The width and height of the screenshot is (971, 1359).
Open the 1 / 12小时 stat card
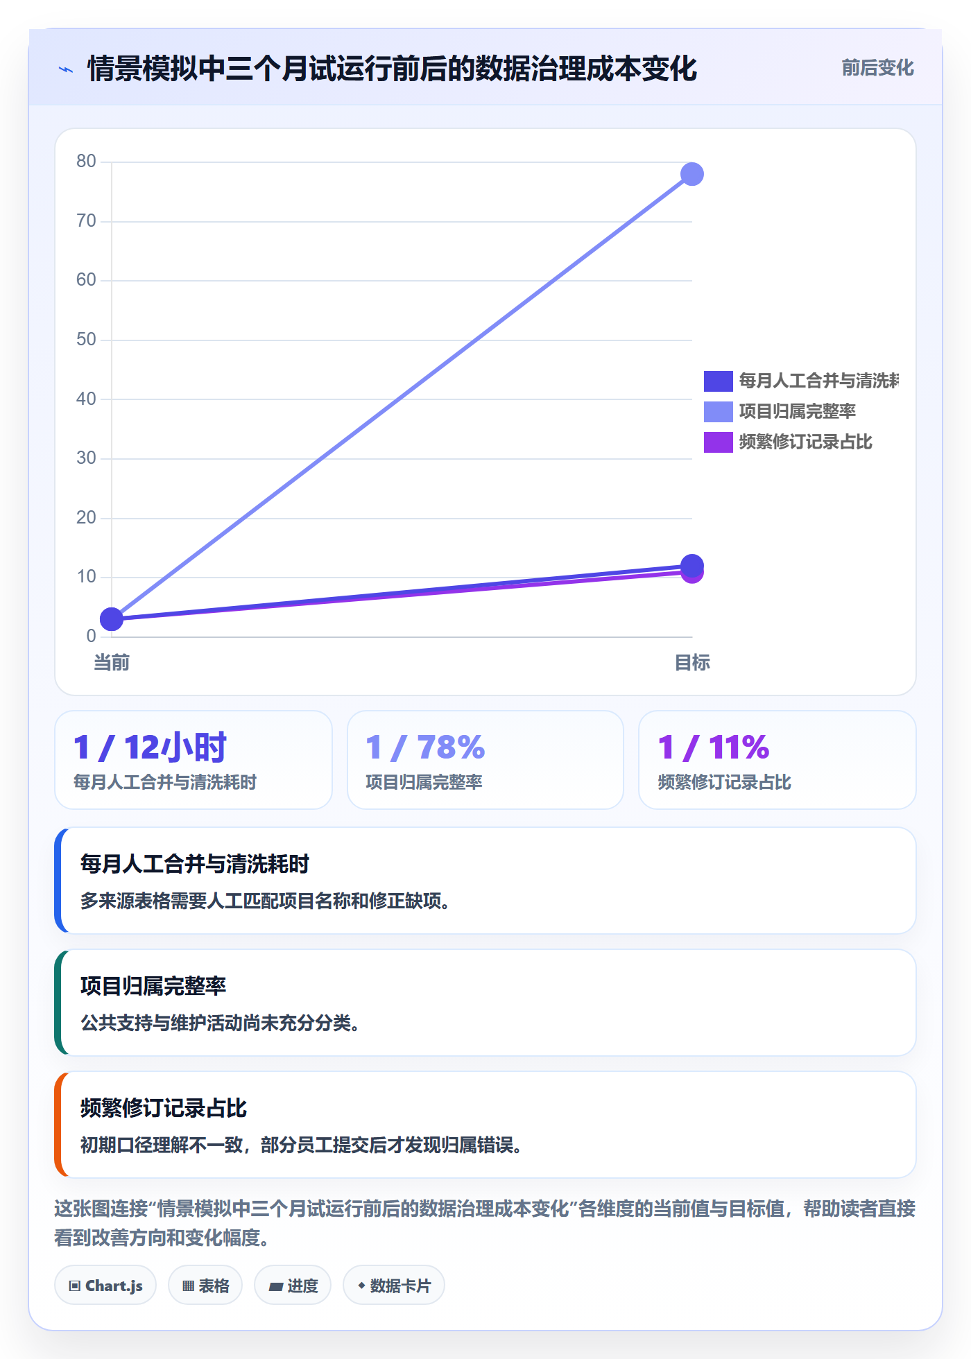pos(194,760)
